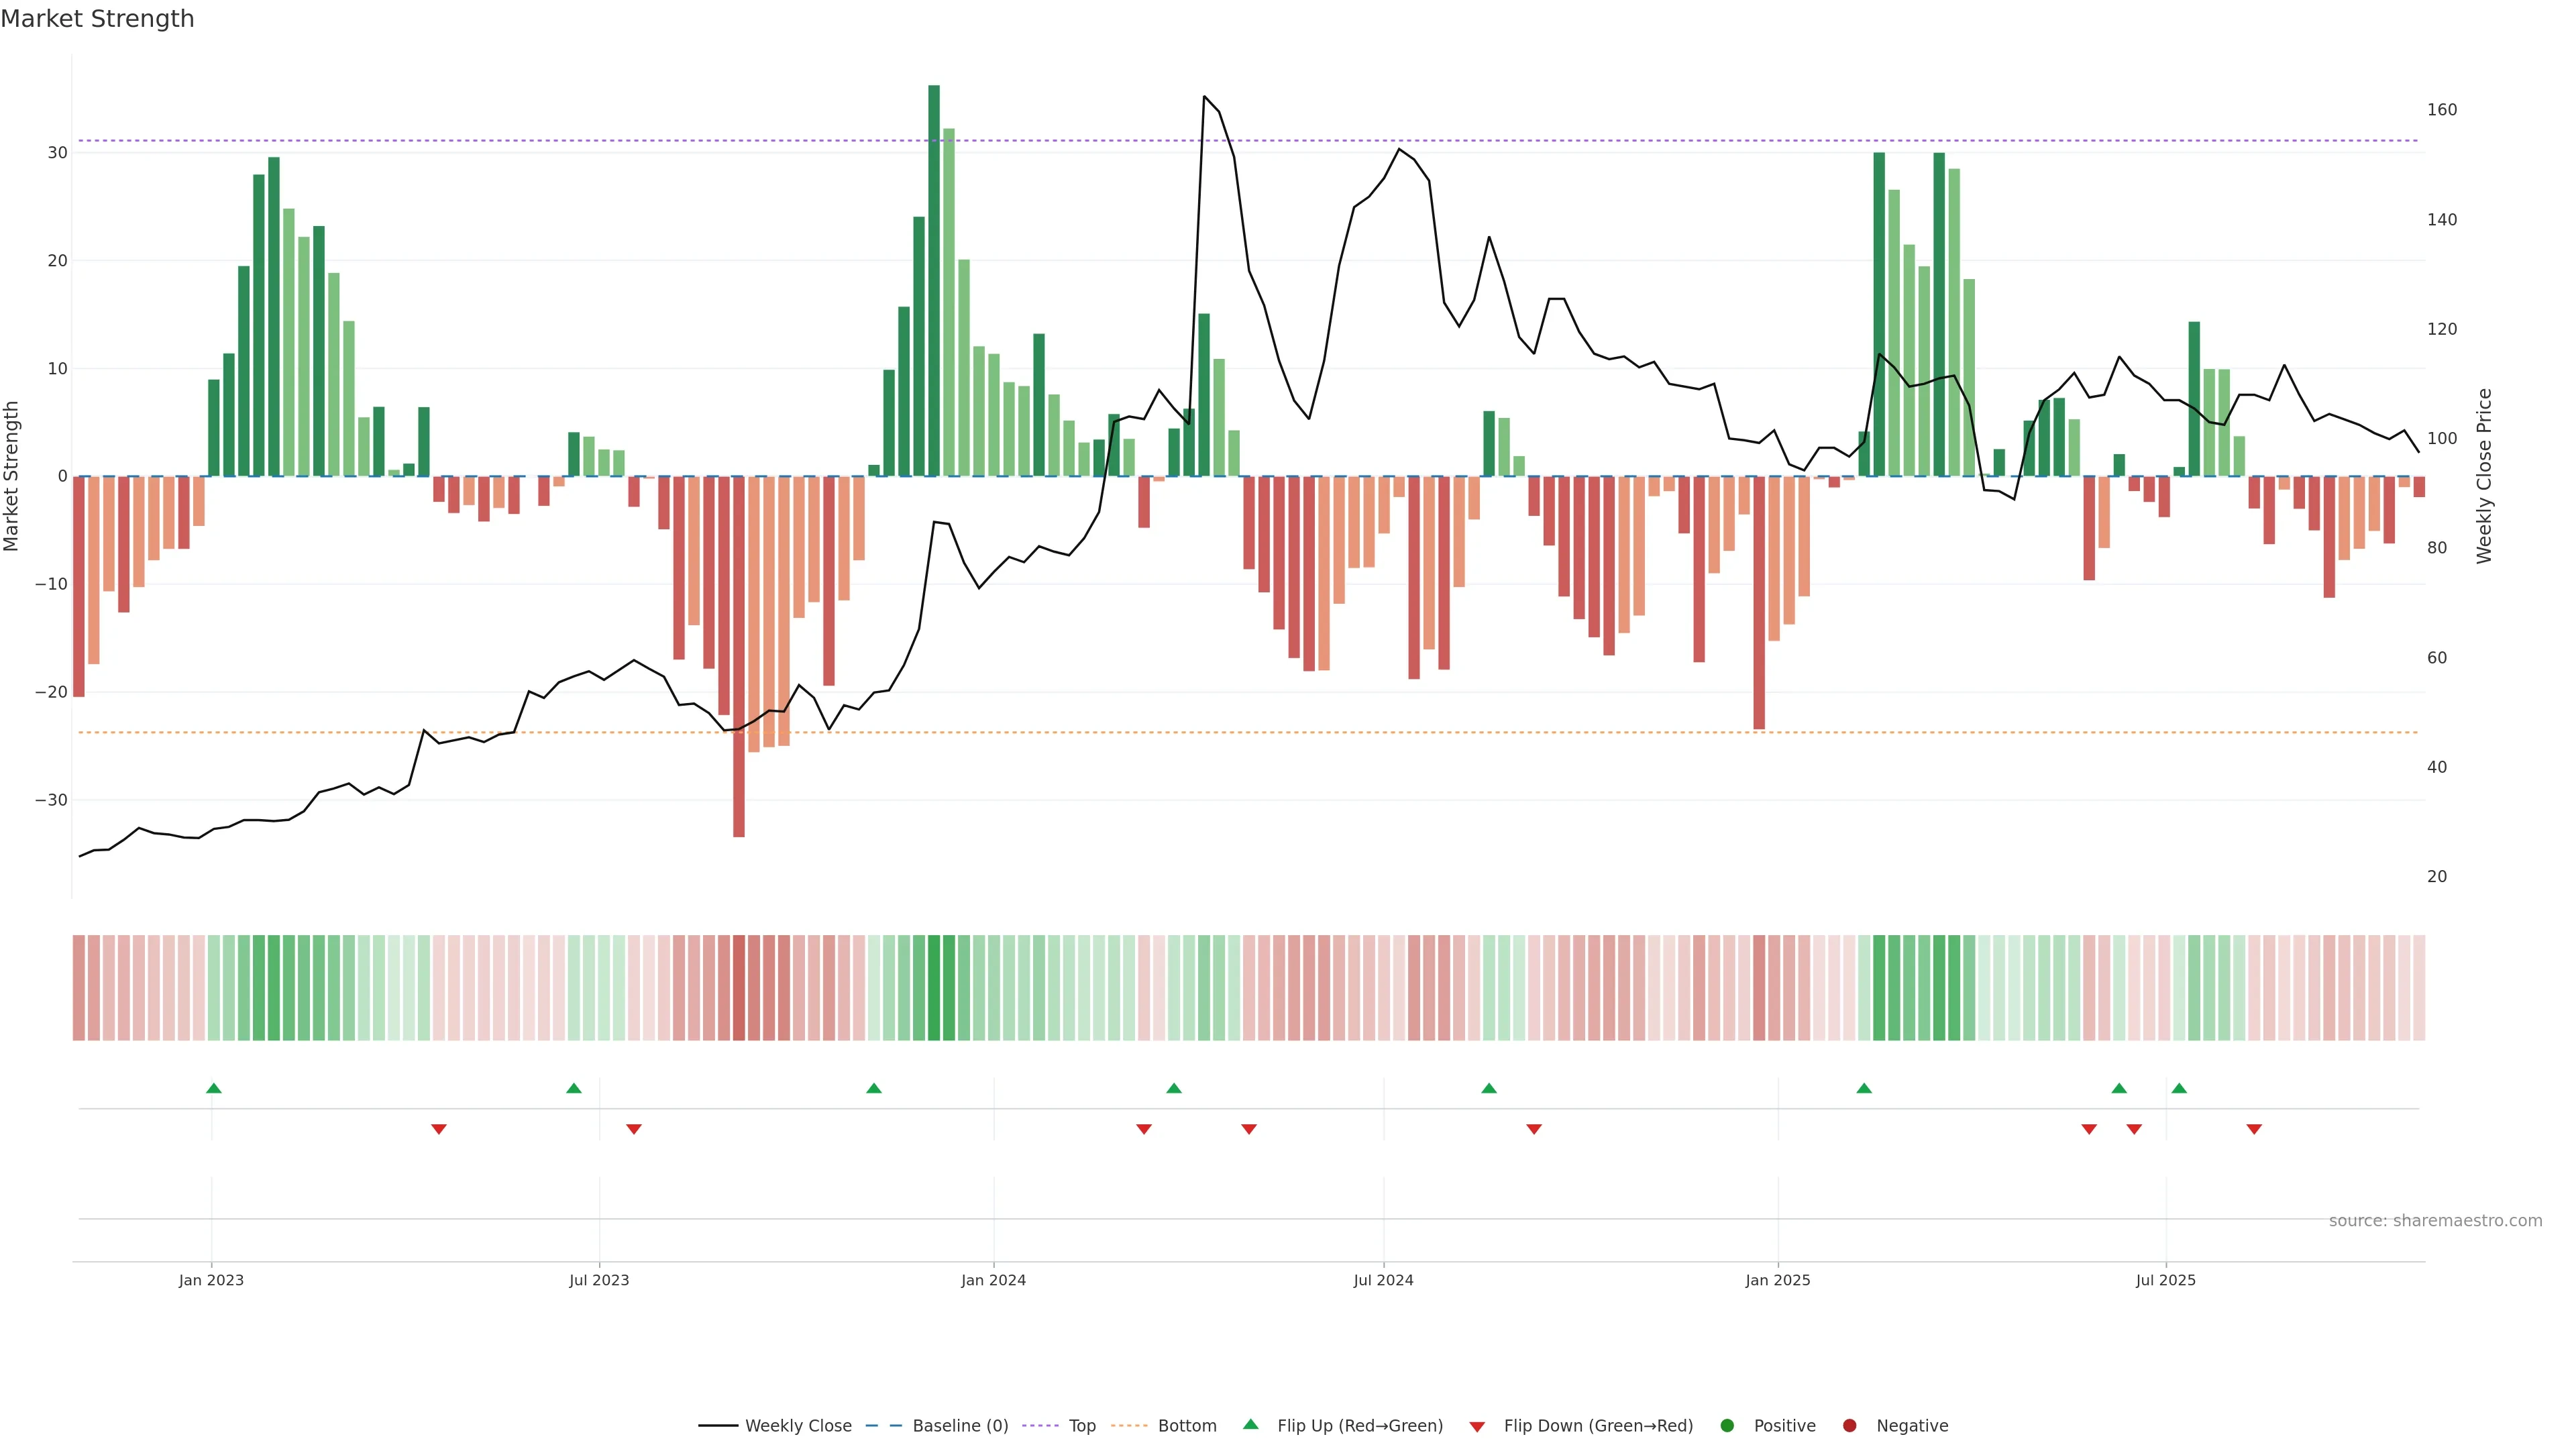Click the source: sharemaestro.com text
The height and width of the screenshot is (1449, 2576).
(x=2435, y=1221)
